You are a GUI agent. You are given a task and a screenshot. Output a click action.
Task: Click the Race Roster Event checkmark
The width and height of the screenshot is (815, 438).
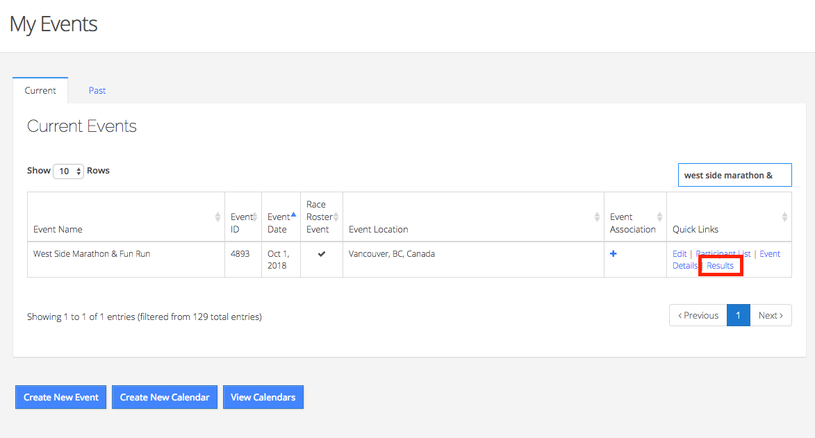coord(322,254)
